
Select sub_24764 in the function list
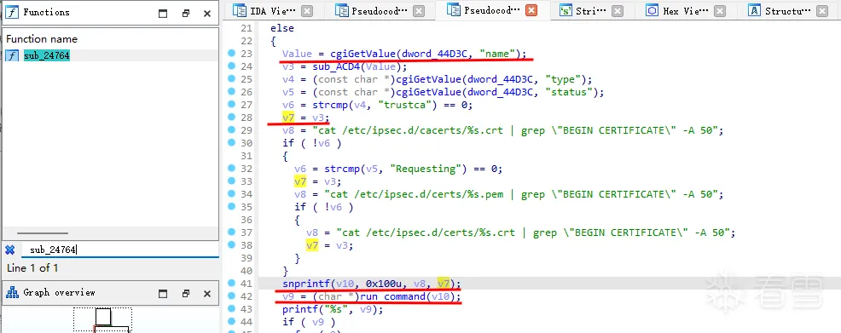(47, 55)
